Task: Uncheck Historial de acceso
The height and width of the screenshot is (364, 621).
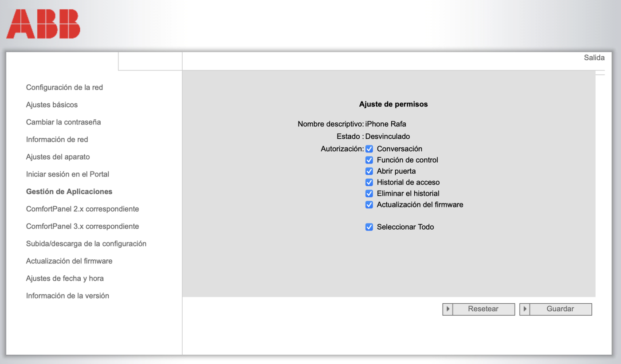Action: pyautogui.click(x=369, y=182)
